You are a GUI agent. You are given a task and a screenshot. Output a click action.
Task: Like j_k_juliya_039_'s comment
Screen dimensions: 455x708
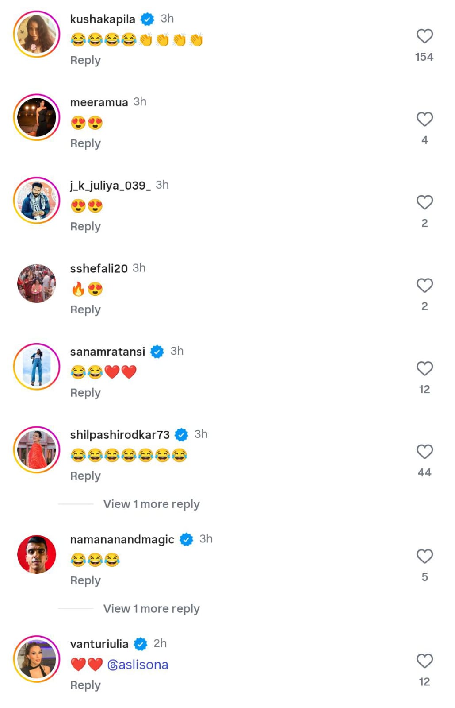[424, 202]
